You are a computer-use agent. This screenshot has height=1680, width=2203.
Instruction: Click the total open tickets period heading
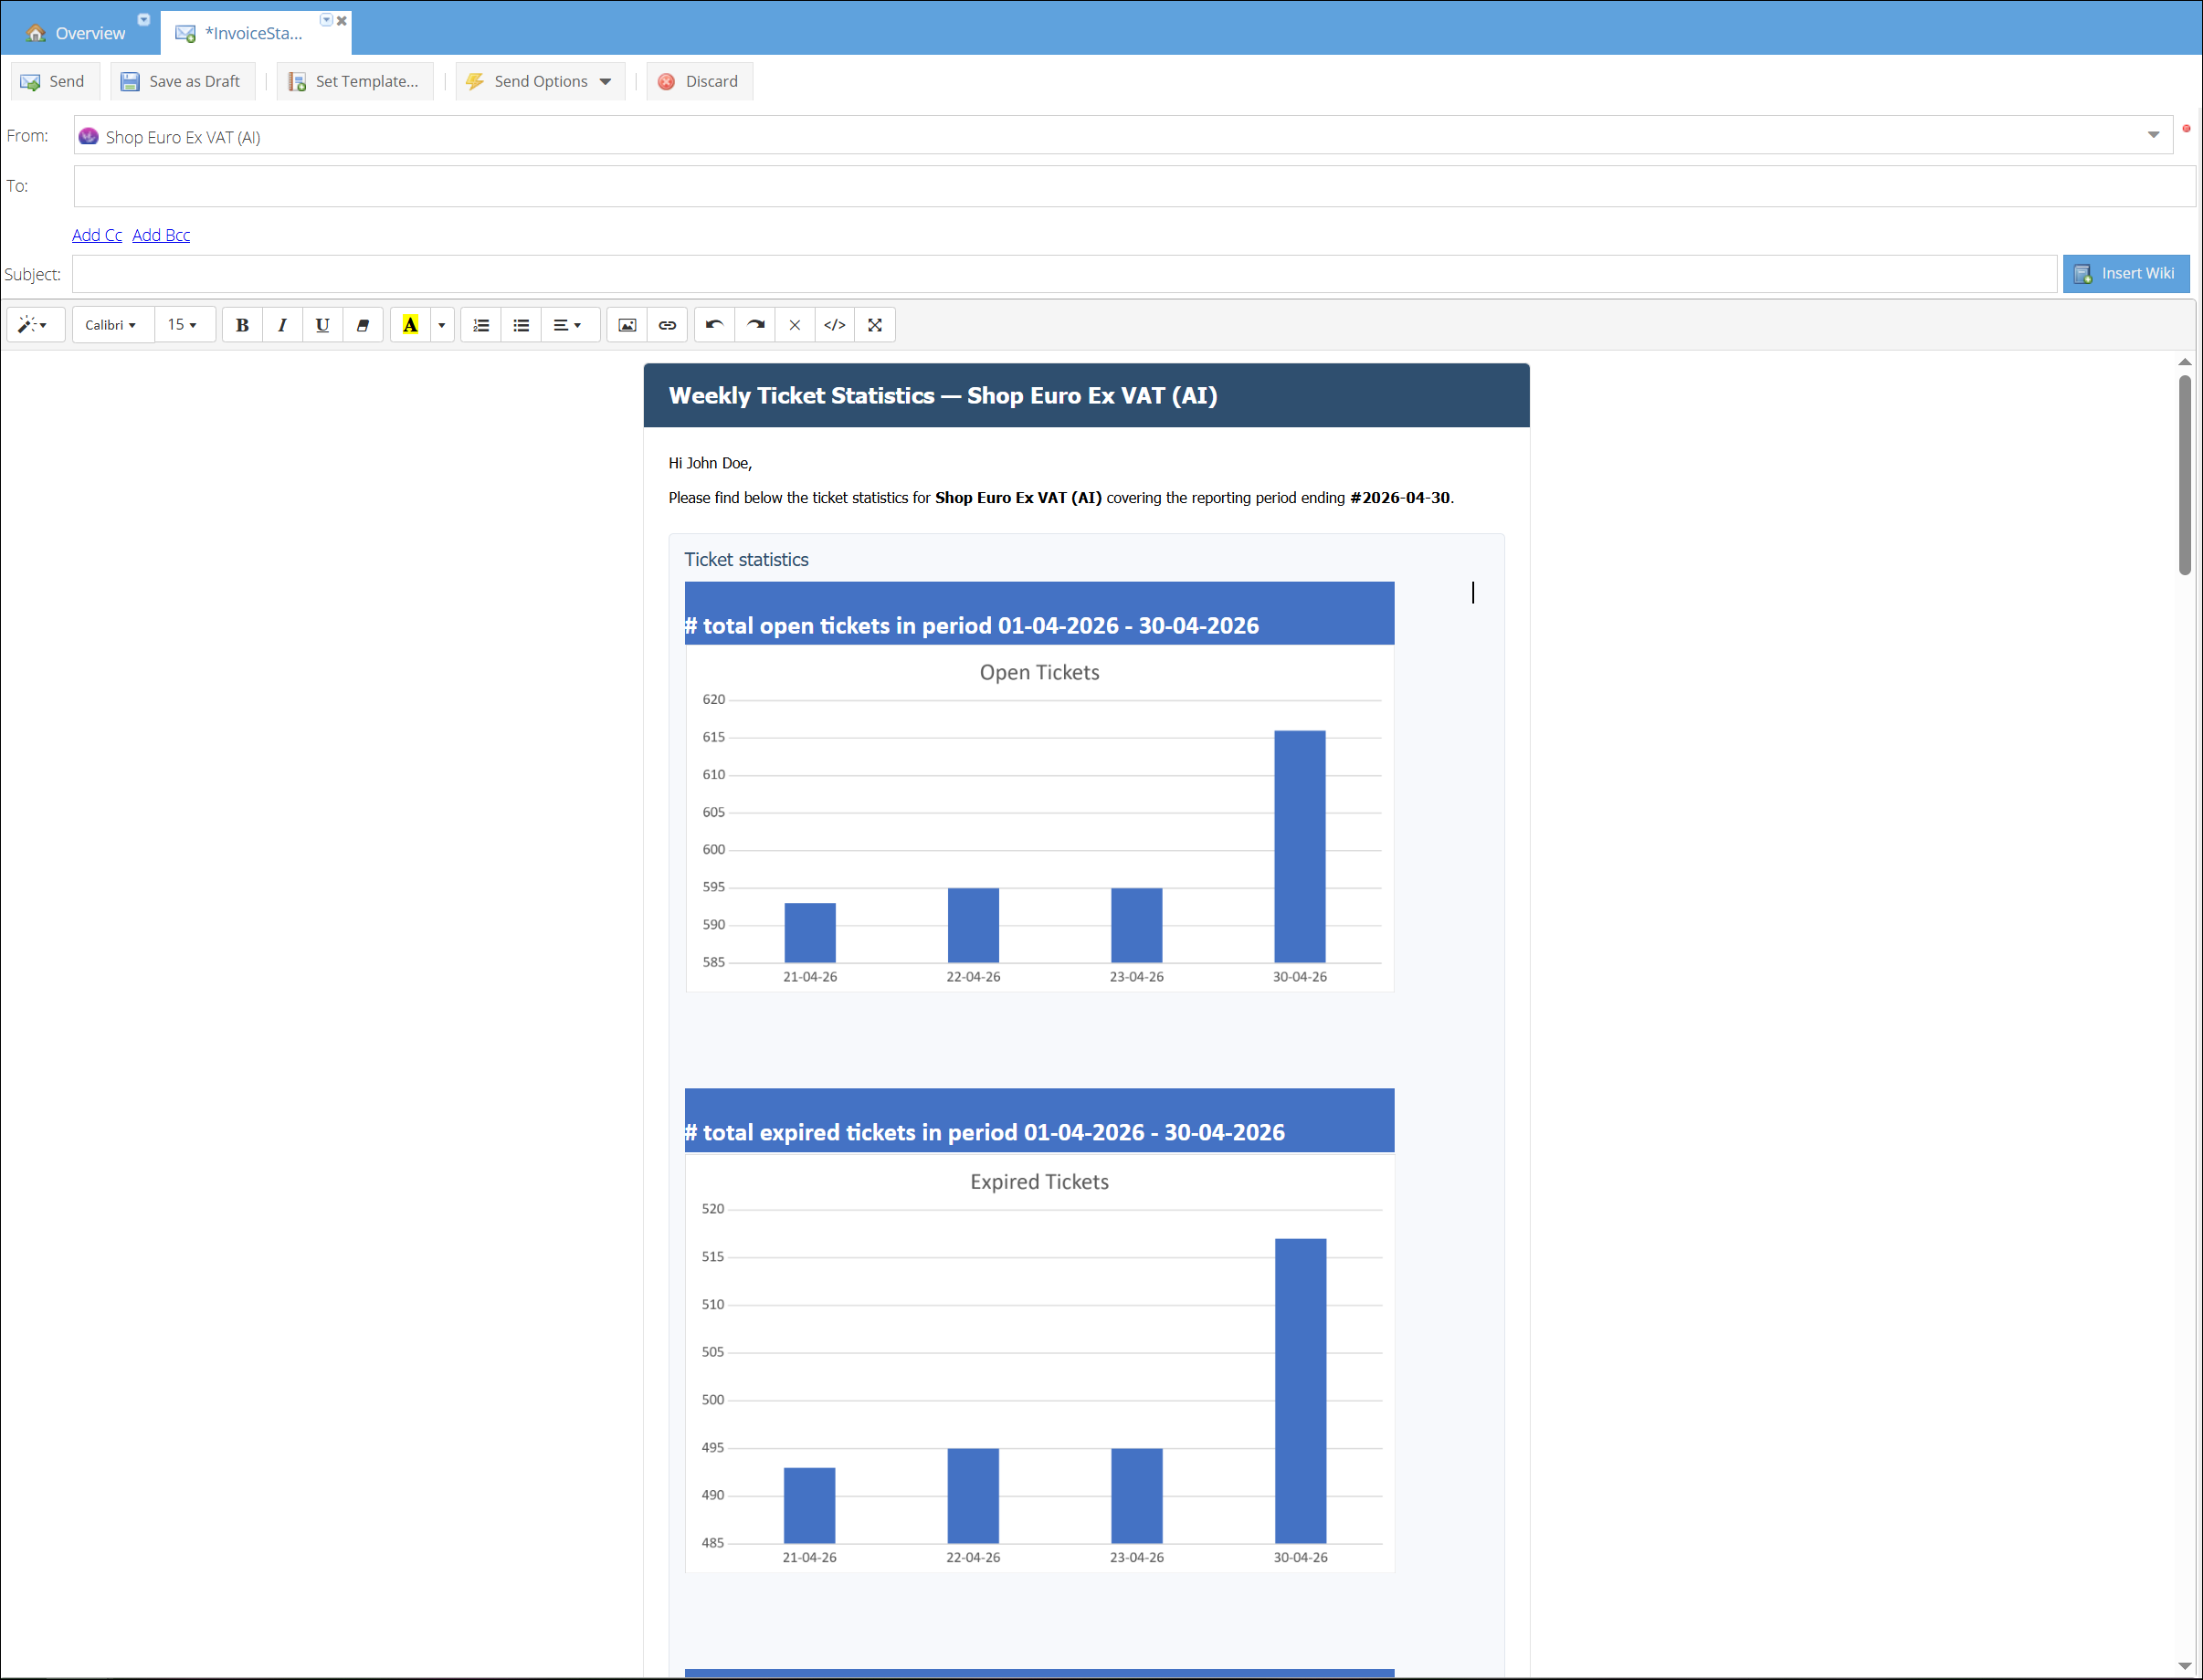pyautogui.click(x=972, y=626)
